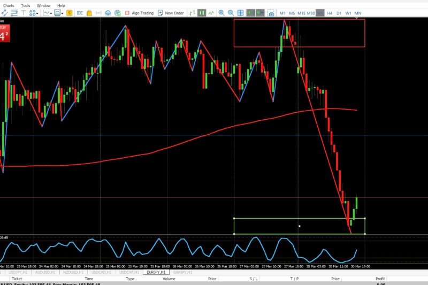
Task: Open the Window menu
Action: click(x=44, y=5)
